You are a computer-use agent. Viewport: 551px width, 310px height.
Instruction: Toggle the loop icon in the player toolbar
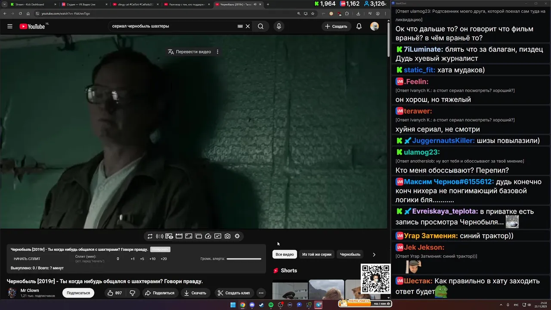point(150,236)
